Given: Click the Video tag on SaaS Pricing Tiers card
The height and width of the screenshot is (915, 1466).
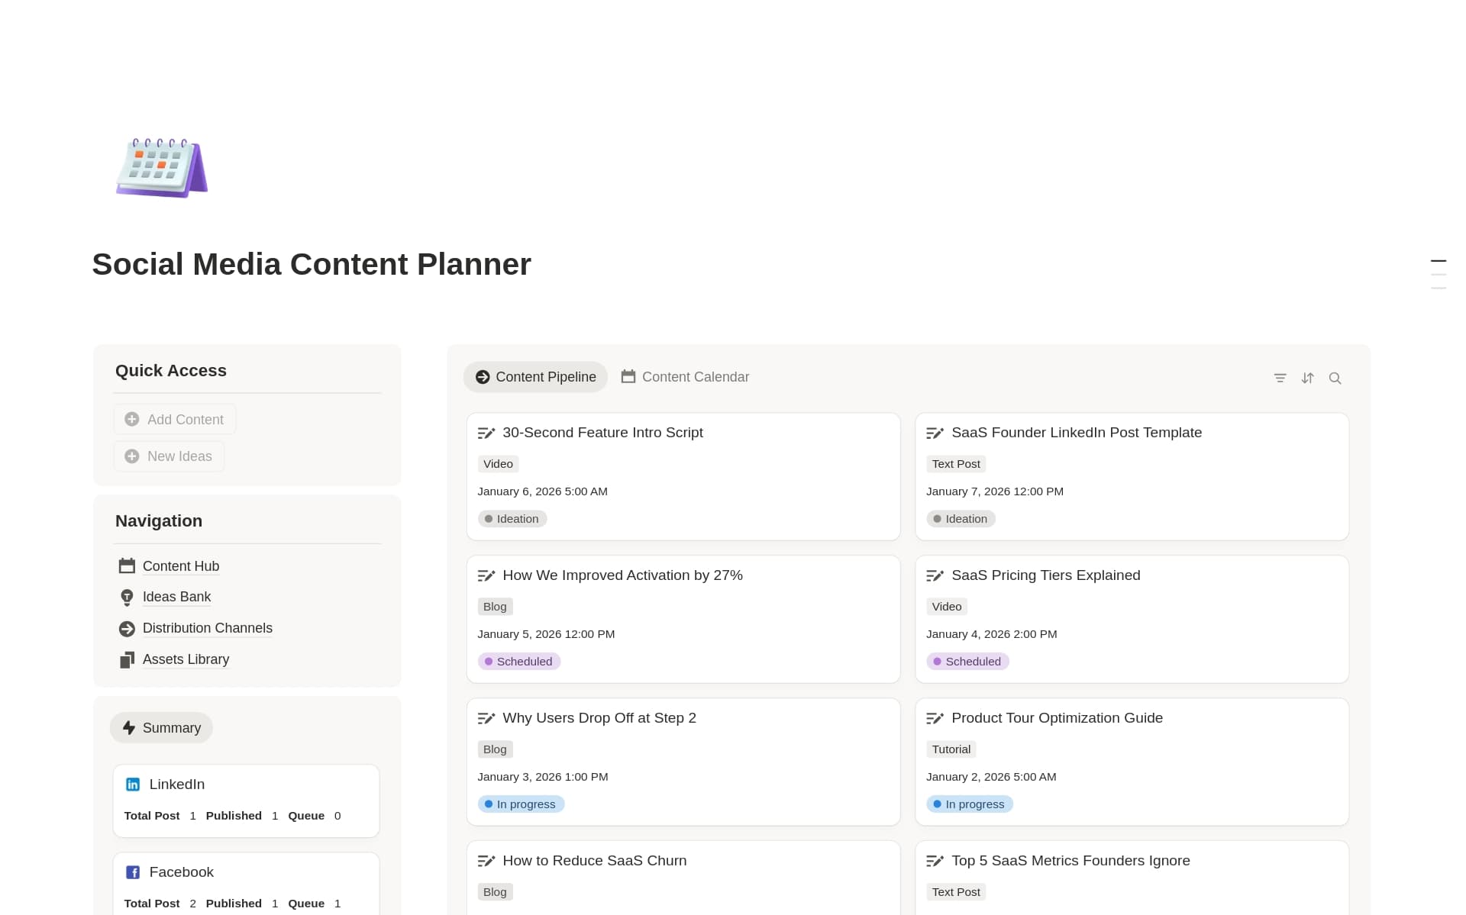Looking at the screenshot, I should coord(947,607).
